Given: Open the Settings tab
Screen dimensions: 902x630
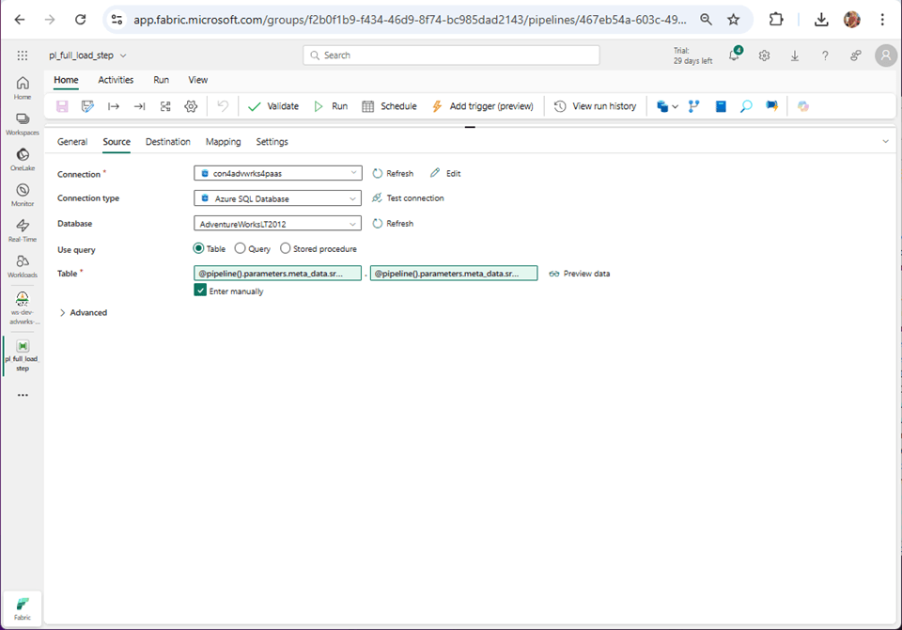Looking at the screenshot, I should (272, 142).
